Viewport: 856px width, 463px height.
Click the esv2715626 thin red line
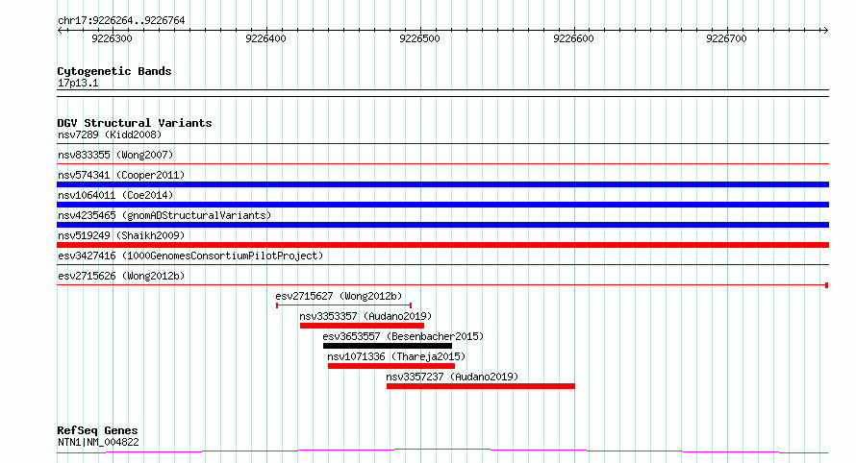pos(442,284)
